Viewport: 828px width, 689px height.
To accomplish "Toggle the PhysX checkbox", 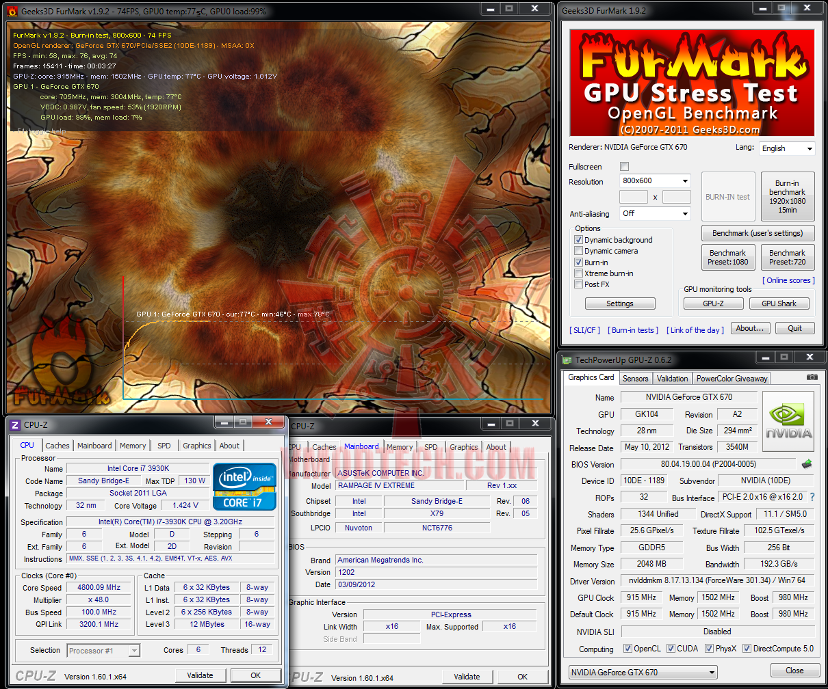I will click(709, 649).
